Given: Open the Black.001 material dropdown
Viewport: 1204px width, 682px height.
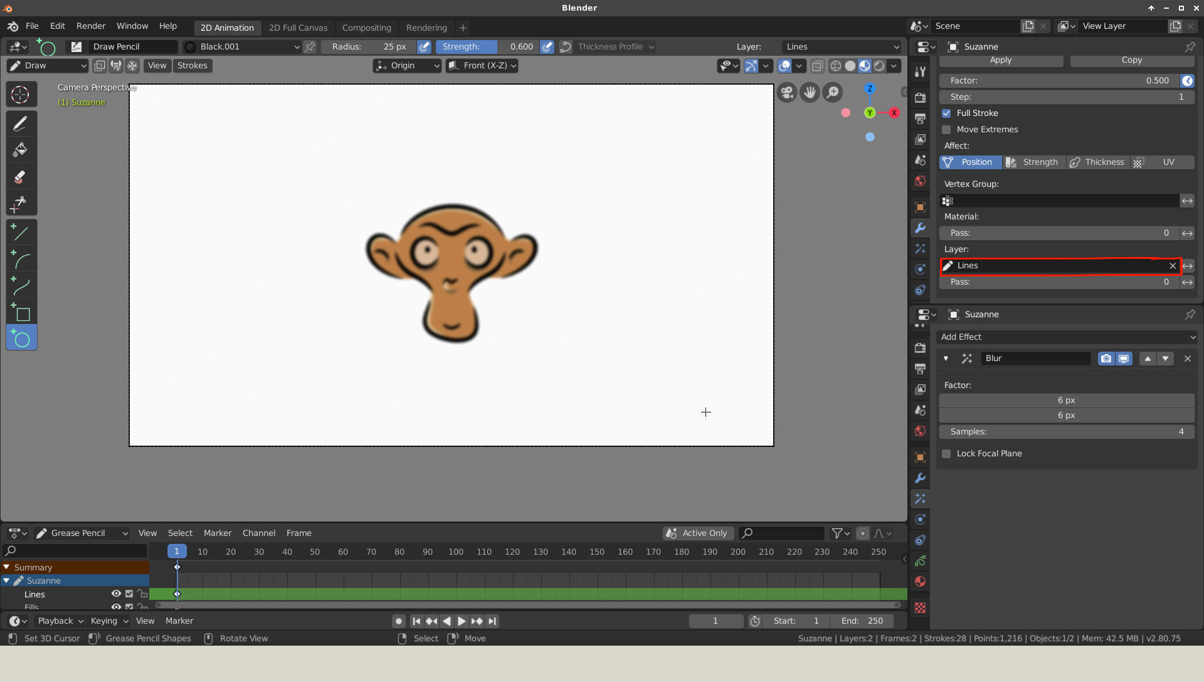Looking at the screenshot, I should click(x=242, y=47).
